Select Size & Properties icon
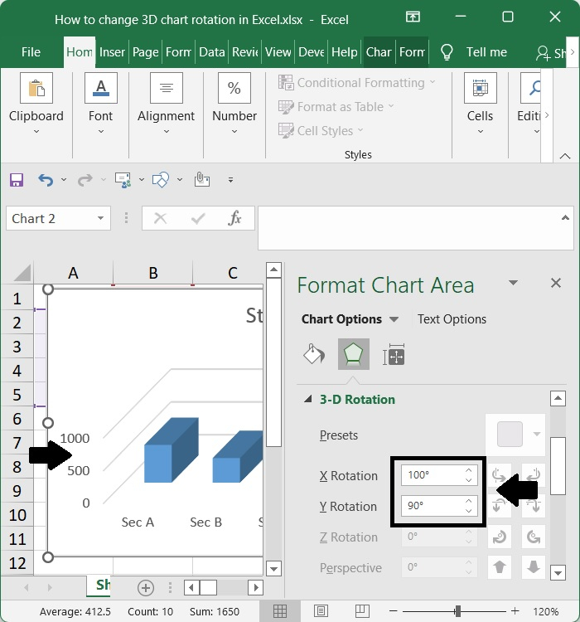The image size is (580, 622). pos(394,354)
